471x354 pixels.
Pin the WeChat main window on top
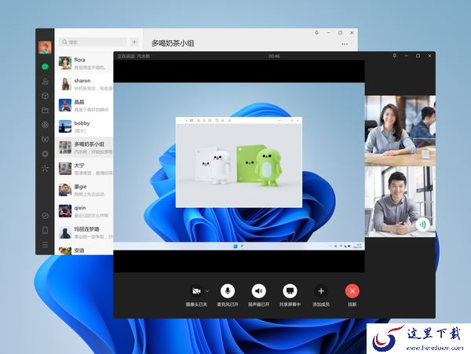316,33
